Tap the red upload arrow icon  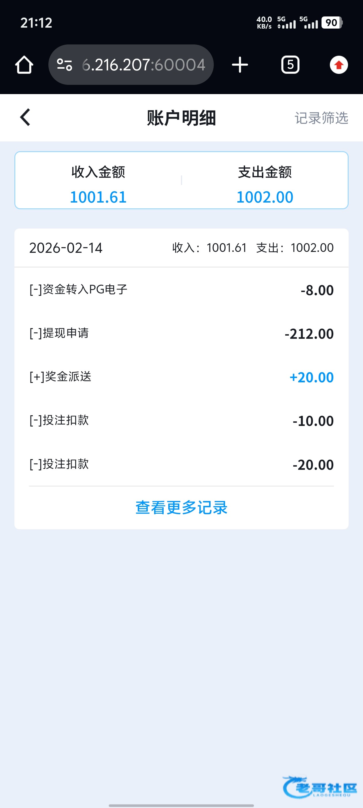pyautogui.click(x=339, y=65)
